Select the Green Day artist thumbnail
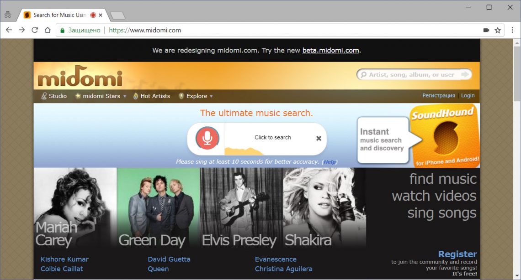The image size is (521, 280). click(158, 207)
